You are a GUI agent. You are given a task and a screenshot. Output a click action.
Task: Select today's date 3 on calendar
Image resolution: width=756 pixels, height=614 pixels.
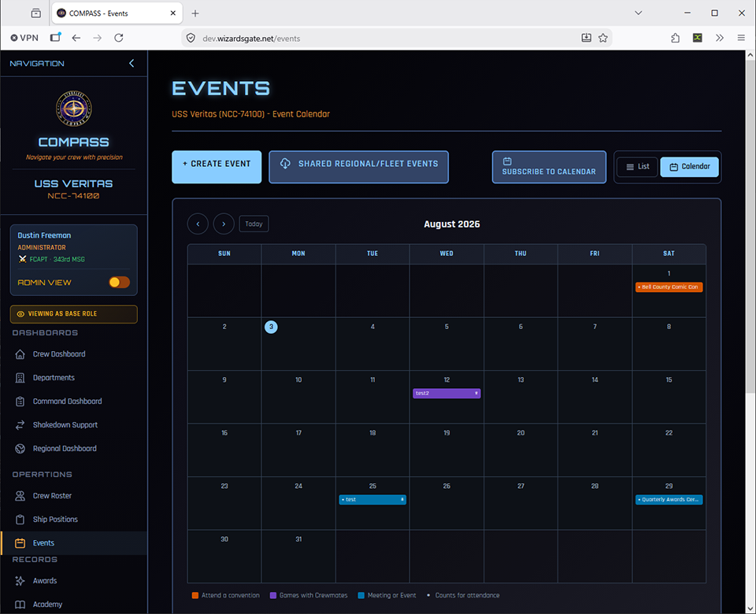click(271, 327)
